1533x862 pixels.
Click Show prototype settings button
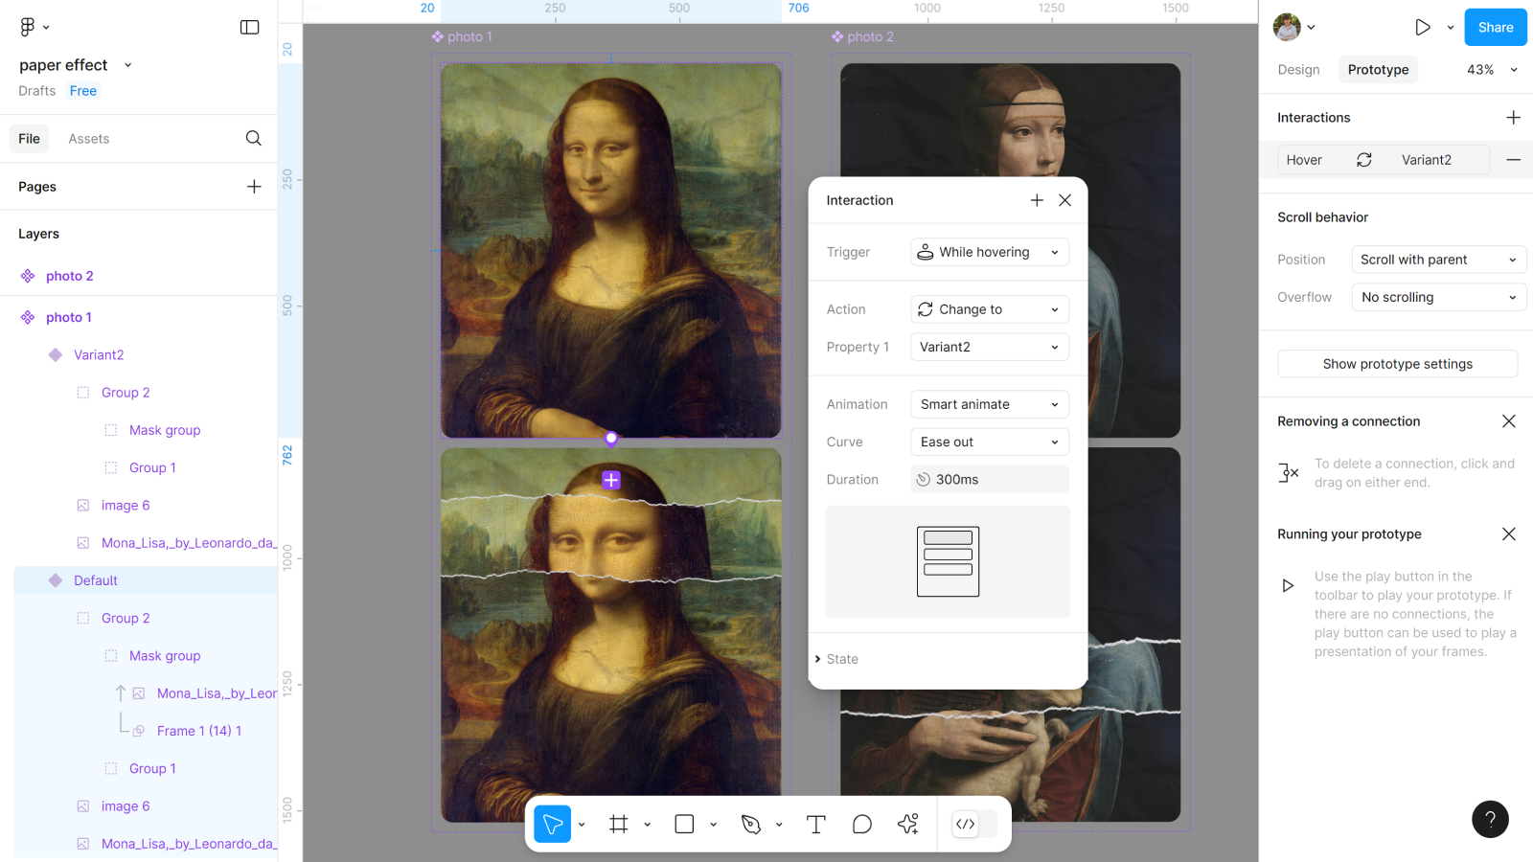(x=1397, y=364)
